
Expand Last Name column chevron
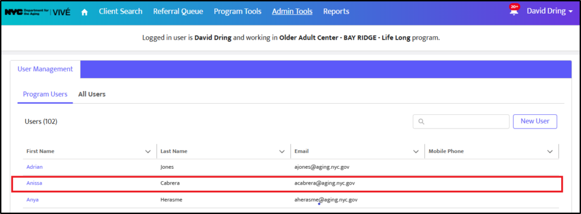point(283,152)
